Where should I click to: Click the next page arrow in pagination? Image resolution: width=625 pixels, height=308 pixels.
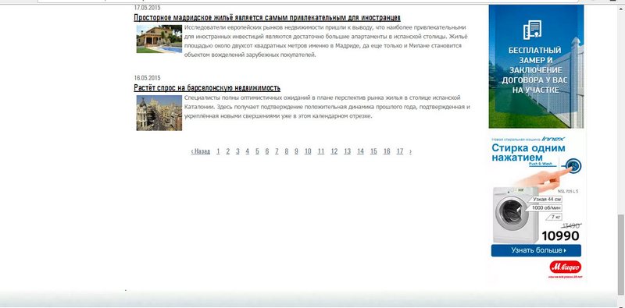click(x=411, y=151)
